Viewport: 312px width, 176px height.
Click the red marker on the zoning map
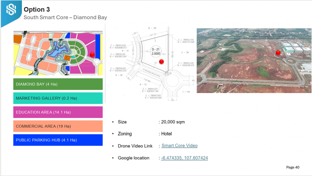[x=92, y=55]
